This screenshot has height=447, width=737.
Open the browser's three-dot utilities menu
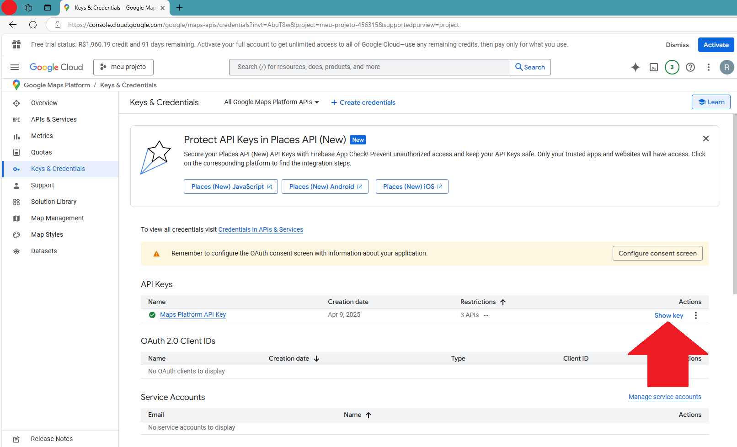708,67
